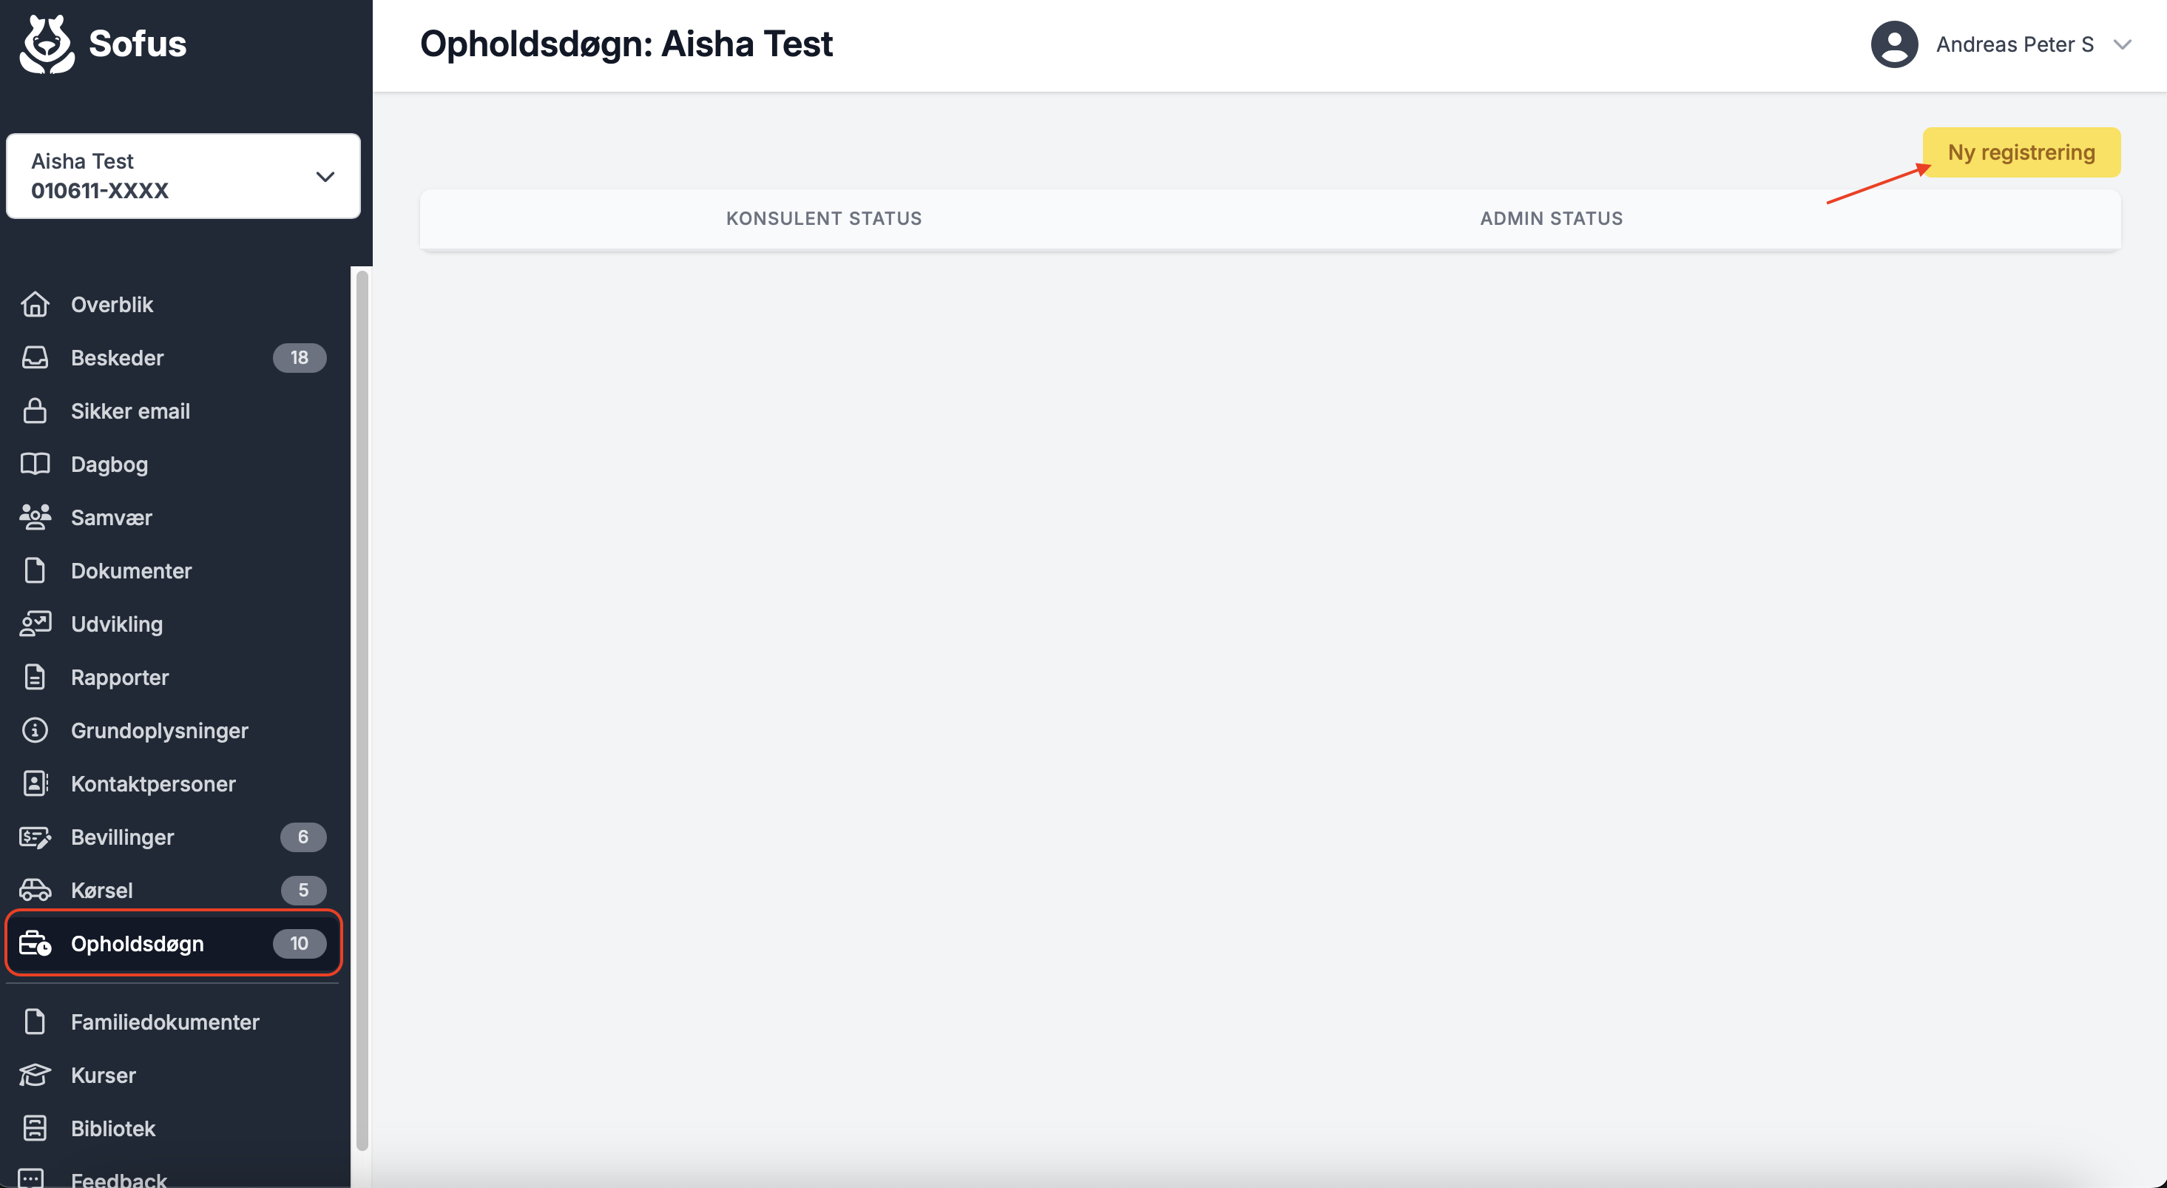This screenshot has height=1188, width=2167.
Task: Click the Sofus fox logo icon
Action: [x=47, y=44]
